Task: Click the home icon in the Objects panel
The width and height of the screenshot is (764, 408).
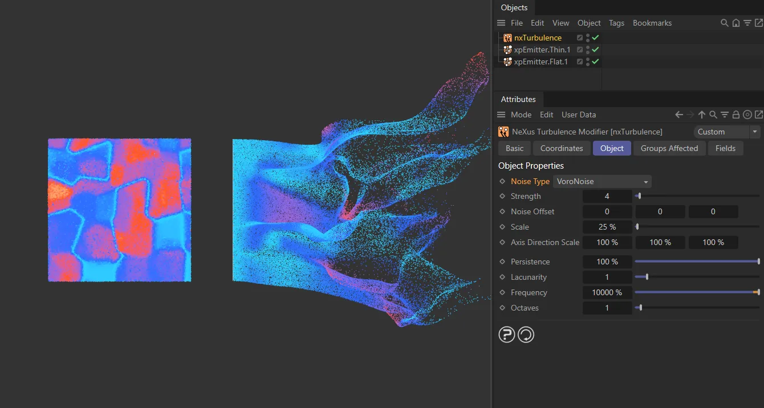Action: tap(736, 23)
